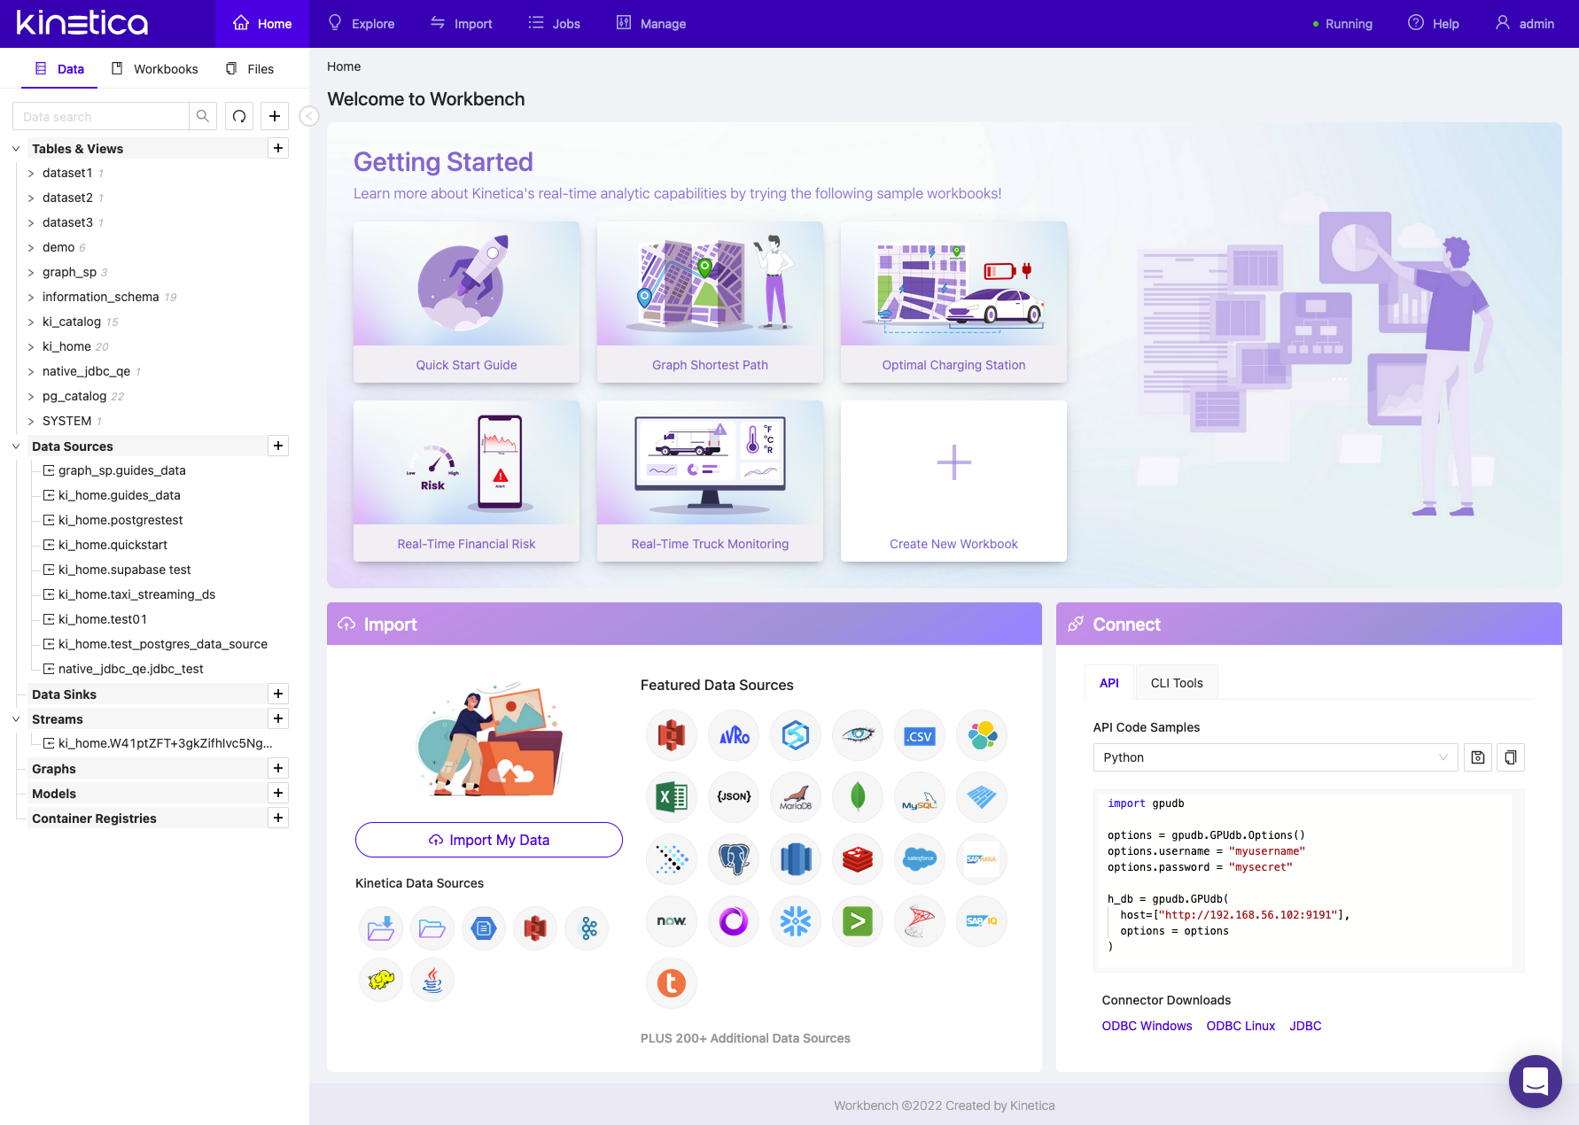Collapse the Streams section
Screen dimensions: 1579x1125
point(16,719)
